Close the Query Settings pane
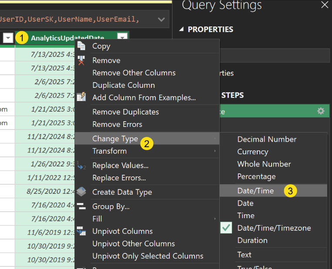Image resolution: width=332 pixels, height=269 pixels. (x=325, y=4)
